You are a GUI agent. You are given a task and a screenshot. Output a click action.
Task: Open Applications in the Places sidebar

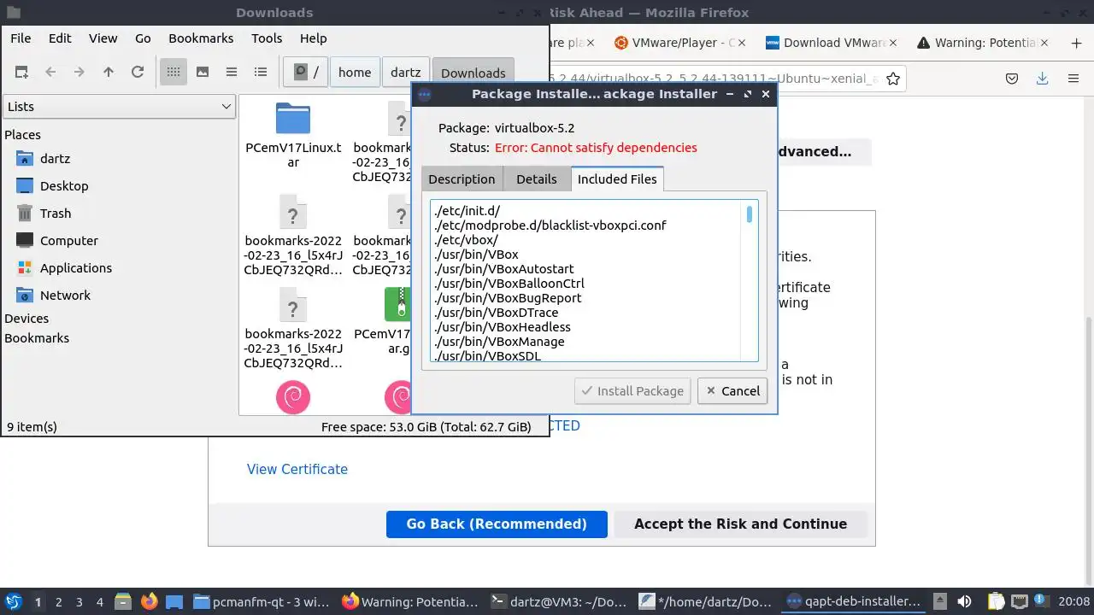(76, 267)
